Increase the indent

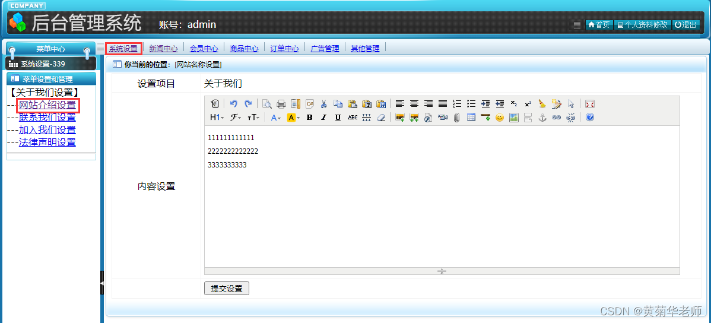(485, 104)
